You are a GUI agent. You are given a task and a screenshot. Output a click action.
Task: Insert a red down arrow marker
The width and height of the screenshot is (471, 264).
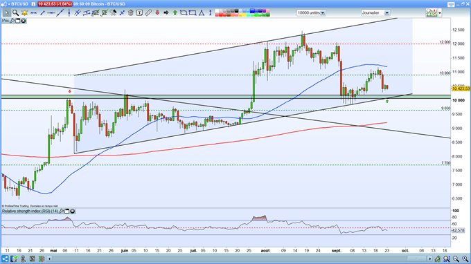click(157, 13)
